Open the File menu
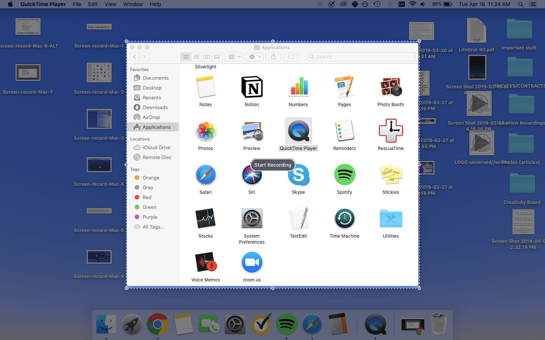The image size is (545, 340). [x=77, y=4]
